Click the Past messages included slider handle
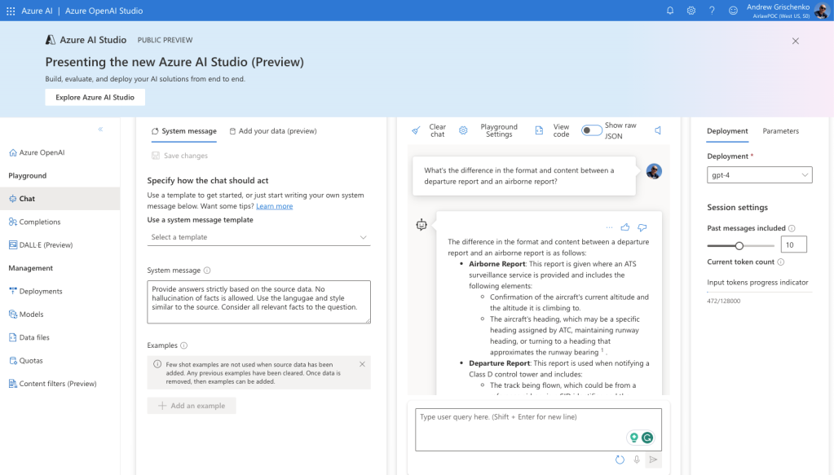834x475 pixels. pos(739,245)
